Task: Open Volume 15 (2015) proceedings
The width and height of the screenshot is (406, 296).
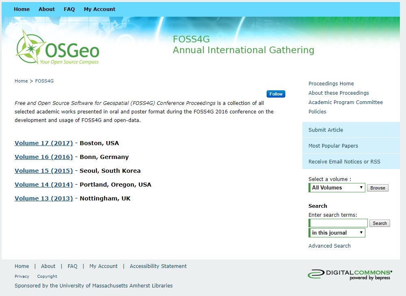Action: pyautogui.click(x=44, y=171)
